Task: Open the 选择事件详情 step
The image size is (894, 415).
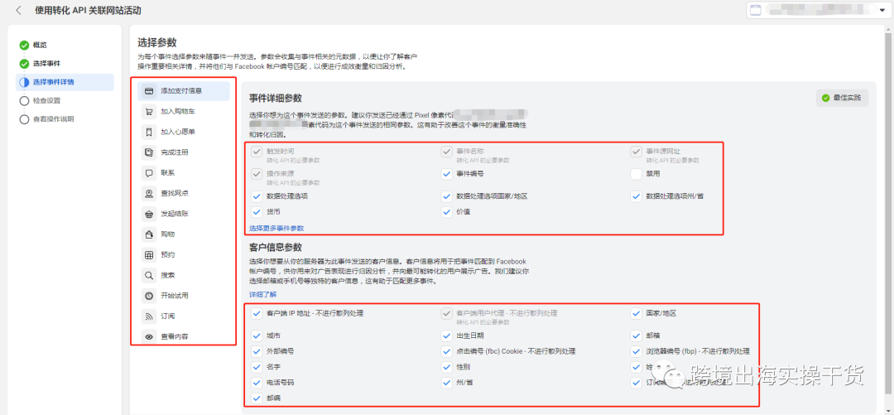Action: pos(65,82)
